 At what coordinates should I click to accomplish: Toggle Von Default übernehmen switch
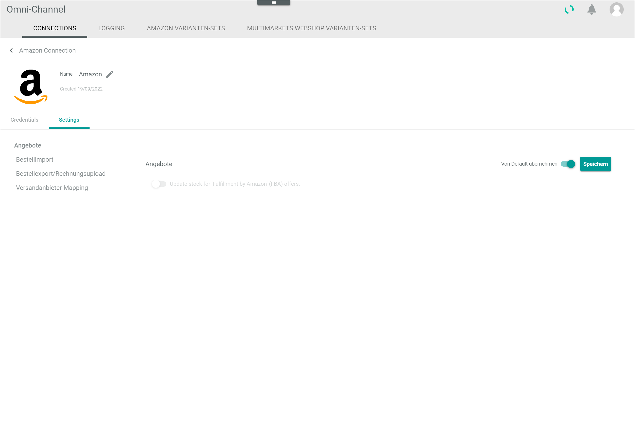click(x=568, y=164)
